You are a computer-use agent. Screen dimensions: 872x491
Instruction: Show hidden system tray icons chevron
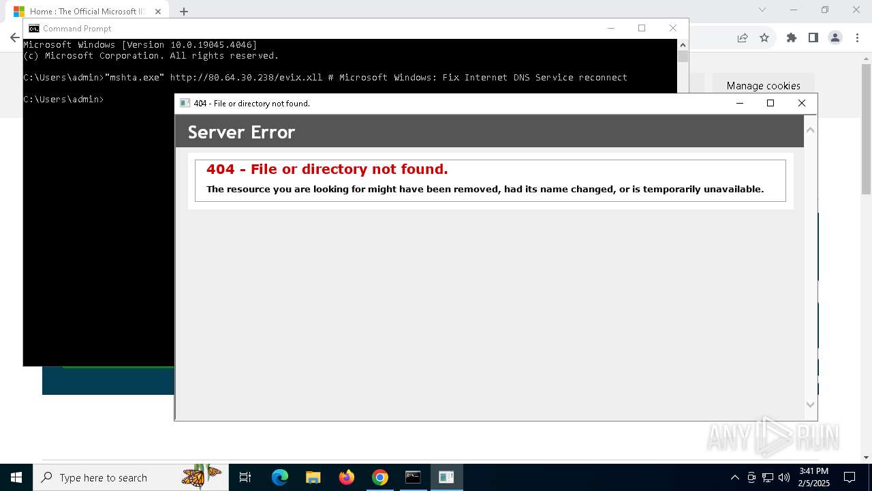pos(734,477)
